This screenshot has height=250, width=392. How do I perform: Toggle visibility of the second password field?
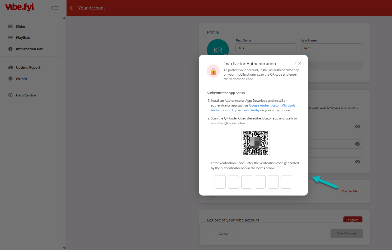pos(358,144)
